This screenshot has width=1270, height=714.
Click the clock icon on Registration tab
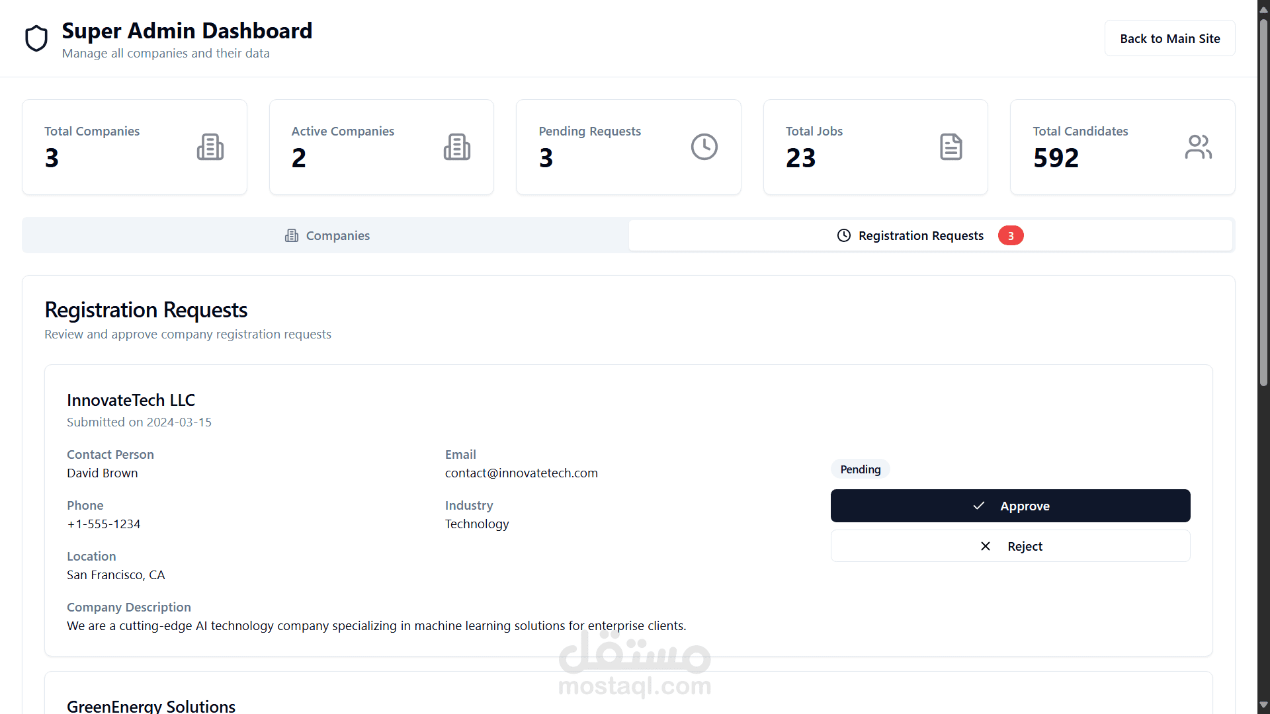pos(844,235)
